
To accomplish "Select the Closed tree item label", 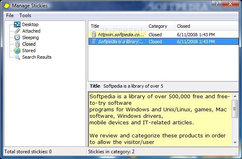I will pos(29,44).
